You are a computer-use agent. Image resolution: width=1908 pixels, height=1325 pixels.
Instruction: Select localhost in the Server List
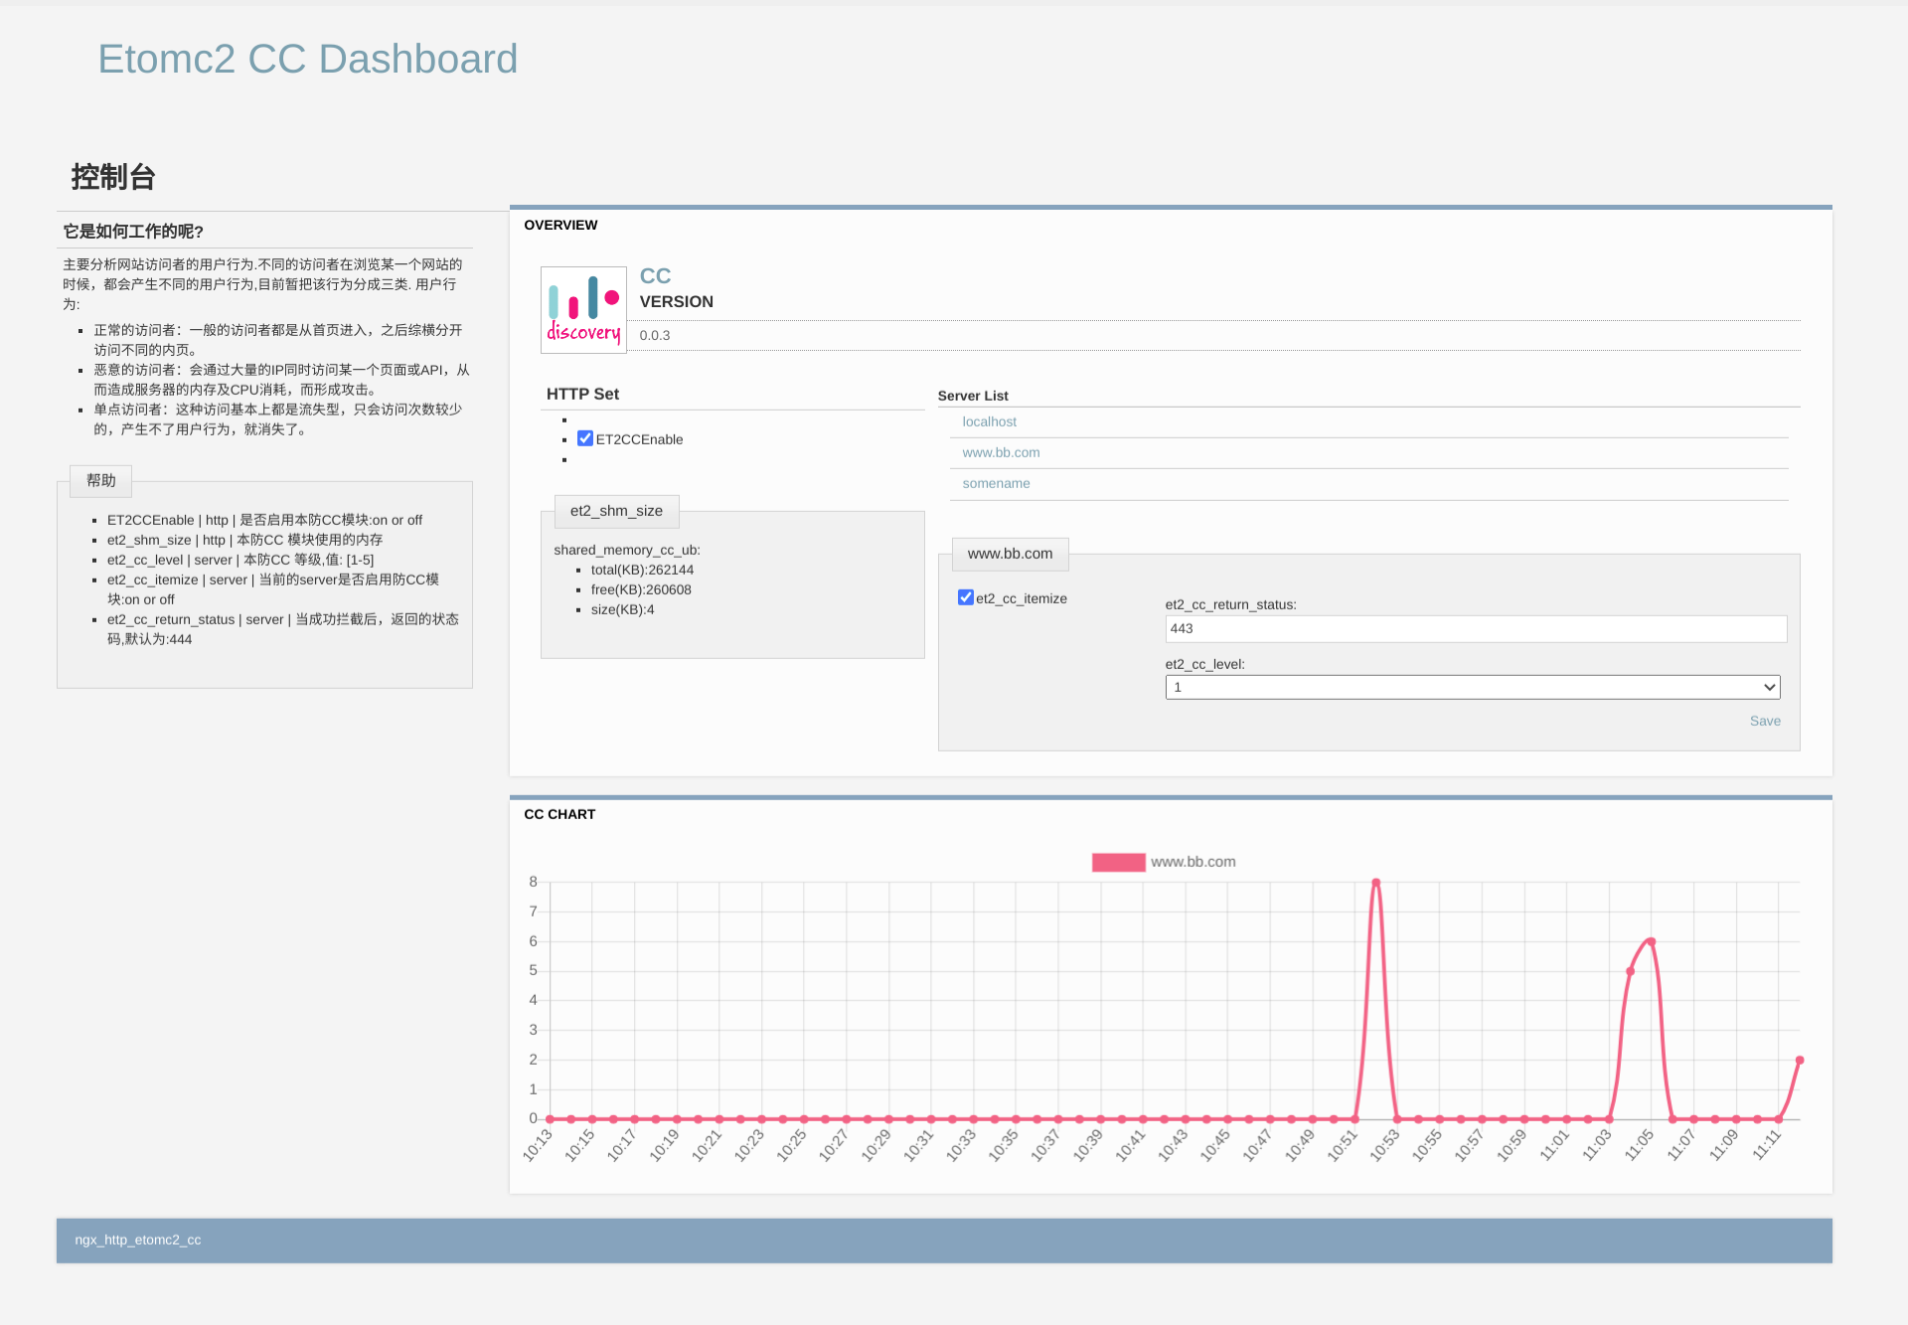[x=989, y=421]
